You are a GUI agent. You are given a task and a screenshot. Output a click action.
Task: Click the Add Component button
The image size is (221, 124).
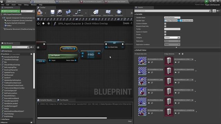pos(10,11)
